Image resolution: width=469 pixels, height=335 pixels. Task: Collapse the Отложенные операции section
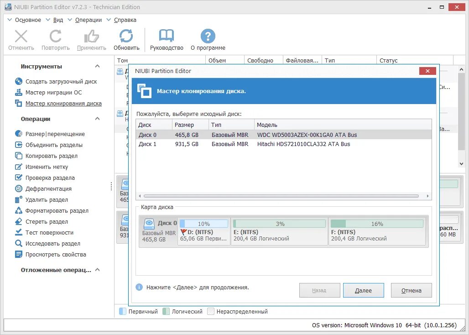(97, 270)
